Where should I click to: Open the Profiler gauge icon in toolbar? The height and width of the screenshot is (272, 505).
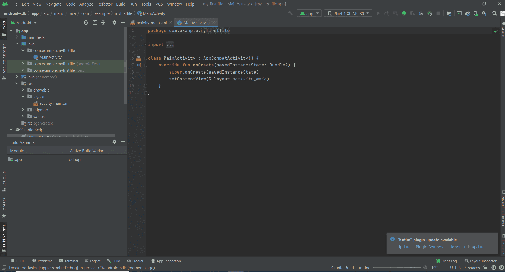click(421, 13)
